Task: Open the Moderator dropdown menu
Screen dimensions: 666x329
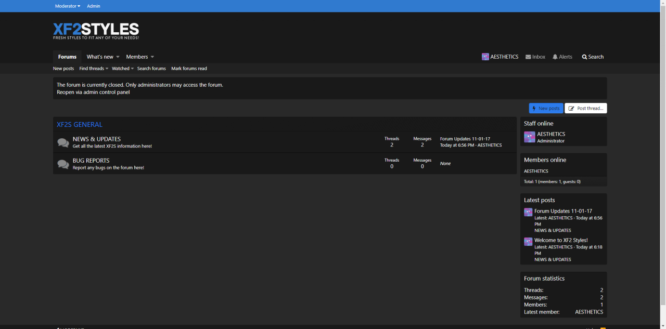Action: point(68,6)
